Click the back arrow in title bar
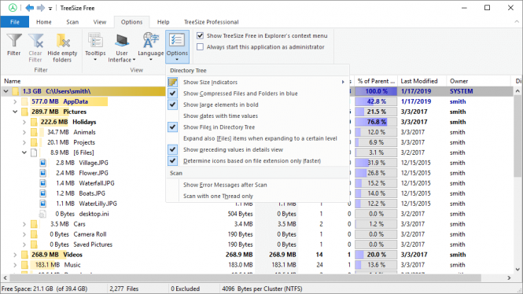Image resolution: width=523 pixels, height=294 pixels. [29, 8]
